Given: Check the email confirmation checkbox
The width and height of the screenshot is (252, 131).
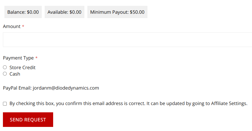Looking at the screenshot, I should pyautogui.click(x=5, y=104).
